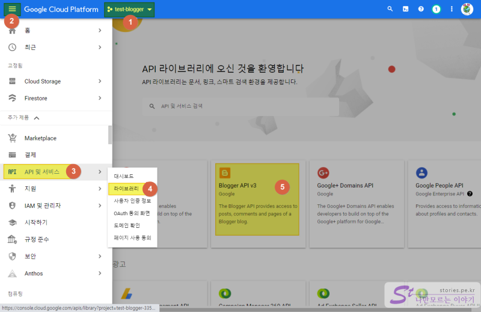The height and width of the screenshot is (312, 481).
Task: Click the Home icon in sidebar
Action: tap(12, 31)
